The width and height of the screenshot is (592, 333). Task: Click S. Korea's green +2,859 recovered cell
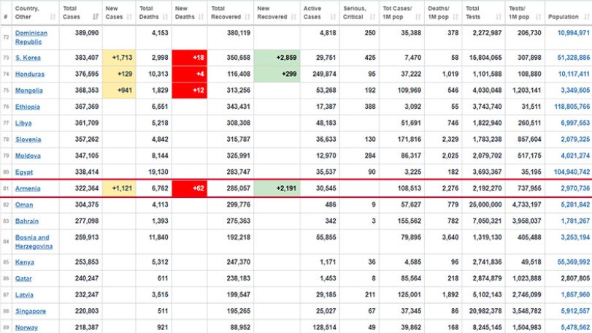[x=277, y=58]
